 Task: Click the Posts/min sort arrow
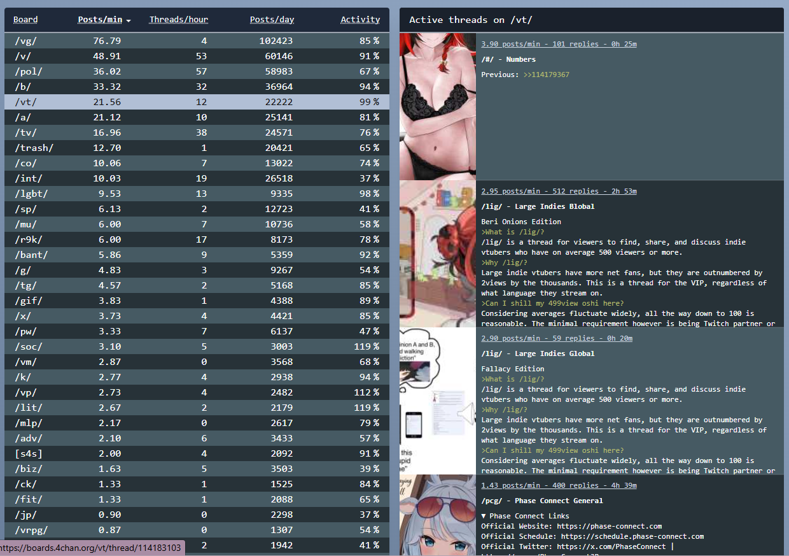(x=129, y=21)
